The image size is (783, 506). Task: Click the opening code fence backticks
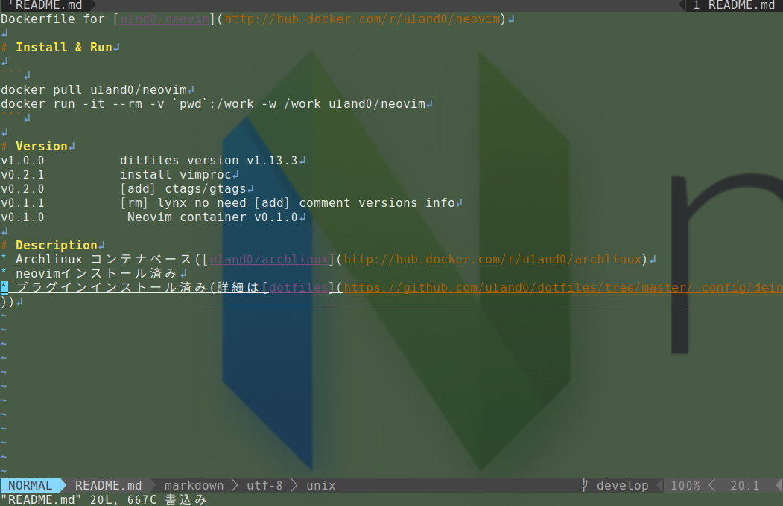11,74
